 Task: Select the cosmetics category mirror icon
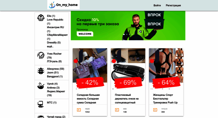[x=41, y=55]
